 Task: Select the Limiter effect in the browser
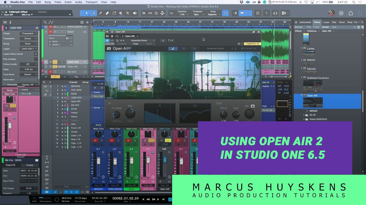311,49
